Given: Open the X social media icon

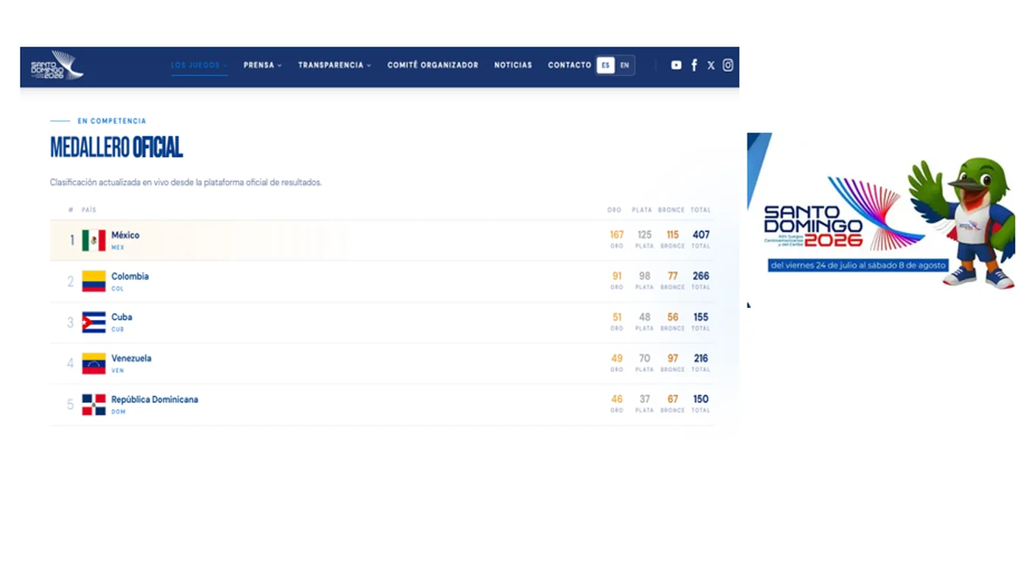Looking at the screenshot, I should (711, 65).
